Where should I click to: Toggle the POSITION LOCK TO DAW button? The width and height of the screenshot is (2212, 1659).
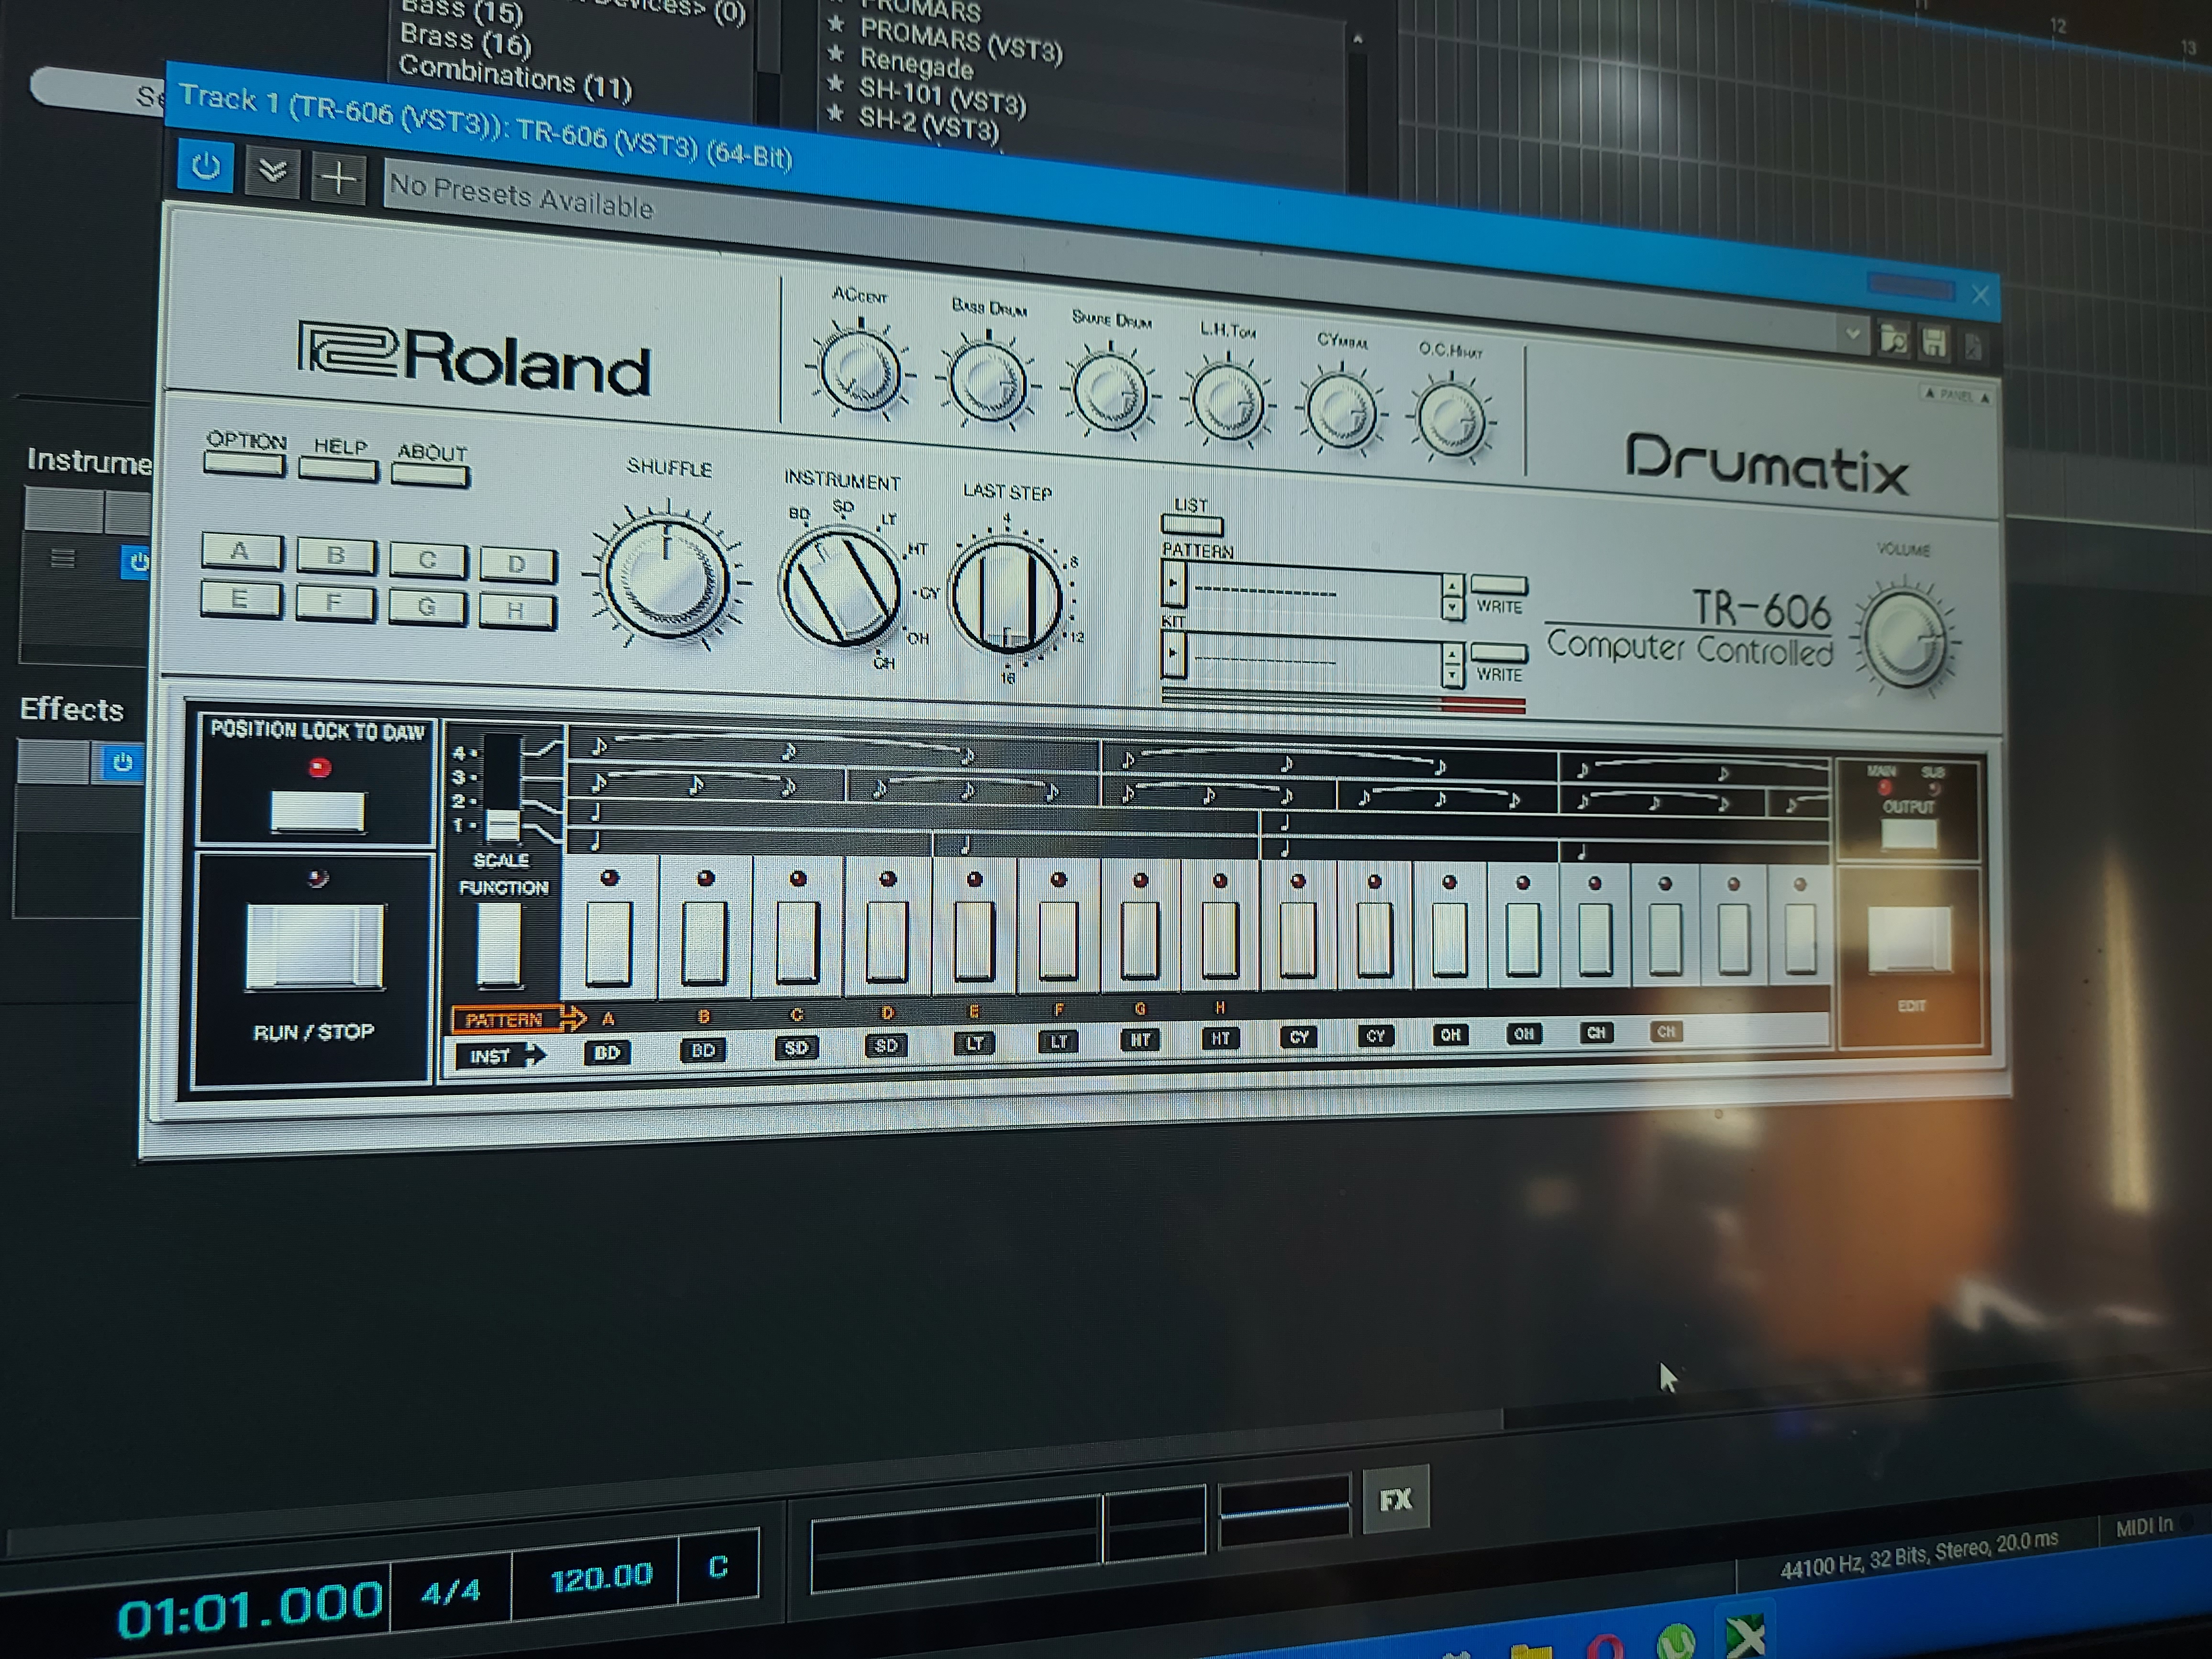[318, 810]
